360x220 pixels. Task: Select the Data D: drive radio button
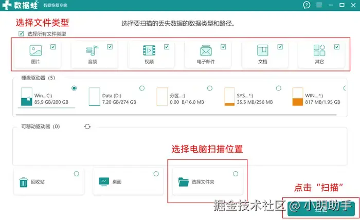[x=142, y=88]
